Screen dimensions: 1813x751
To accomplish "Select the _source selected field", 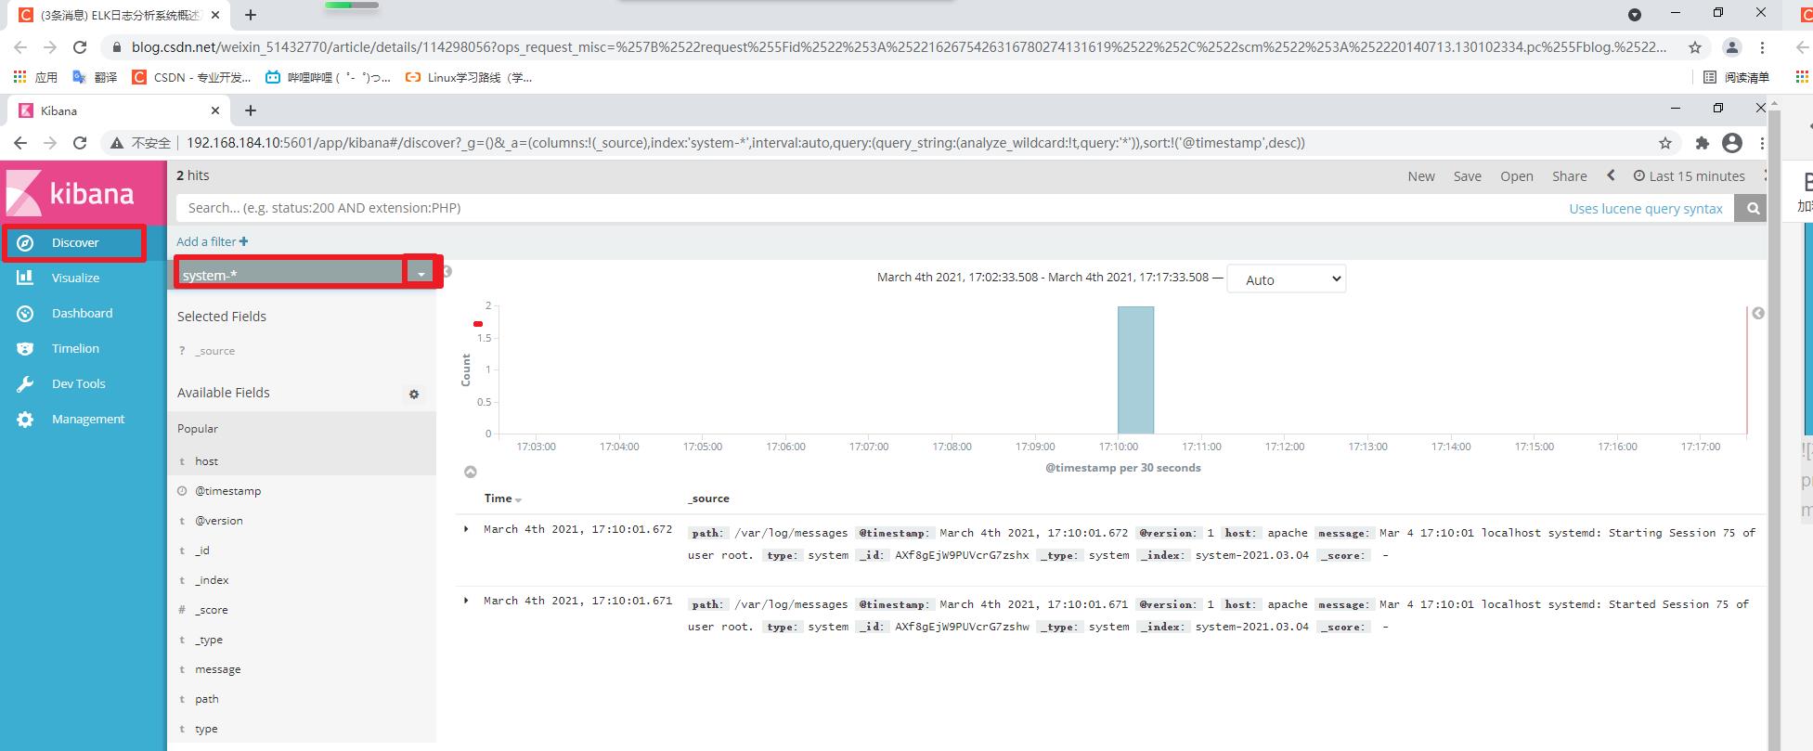I will click(x=214, y=351).
